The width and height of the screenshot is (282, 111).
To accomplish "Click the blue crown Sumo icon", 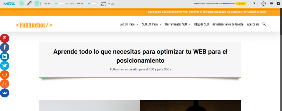I will pos(4,93).
